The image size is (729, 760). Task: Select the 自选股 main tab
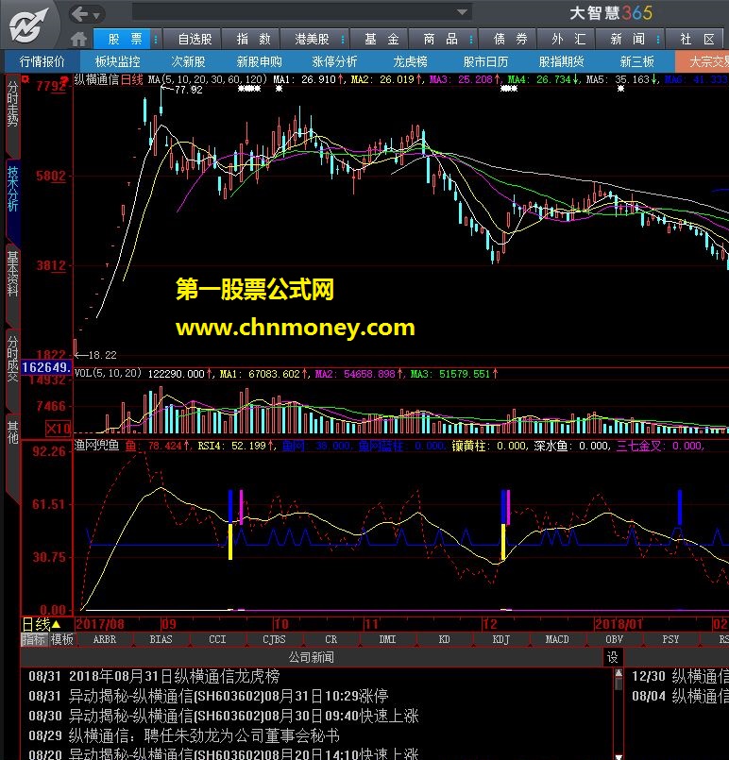(x=195, y=39)
